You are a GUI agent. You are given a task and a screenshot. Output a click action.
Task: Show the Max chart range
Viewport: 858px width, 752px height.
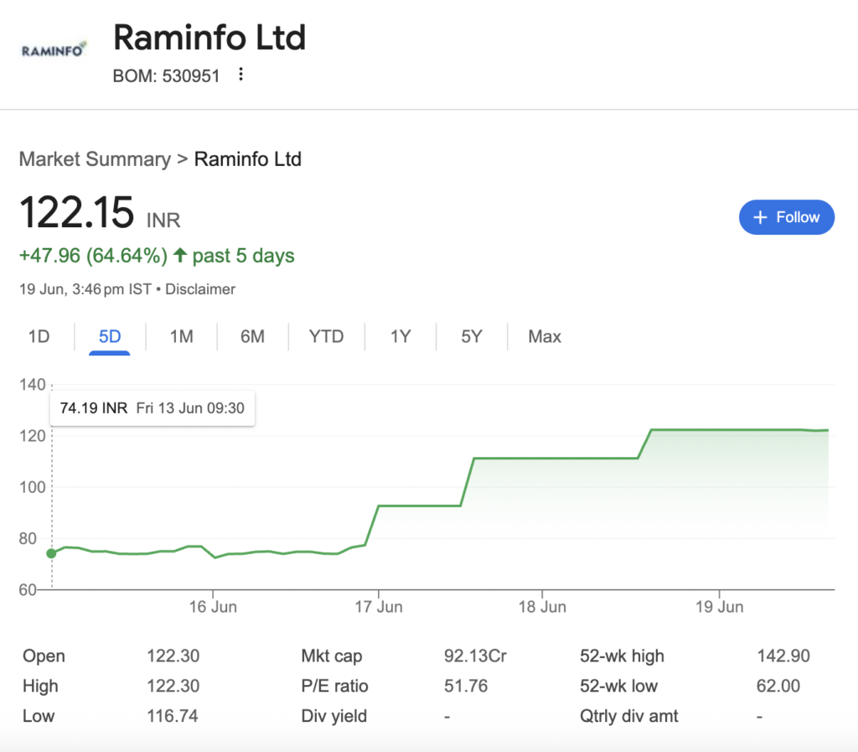pos(545,336)
